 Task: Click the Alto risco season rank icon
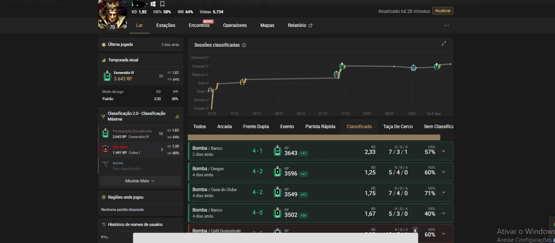(x=105, y=149)
